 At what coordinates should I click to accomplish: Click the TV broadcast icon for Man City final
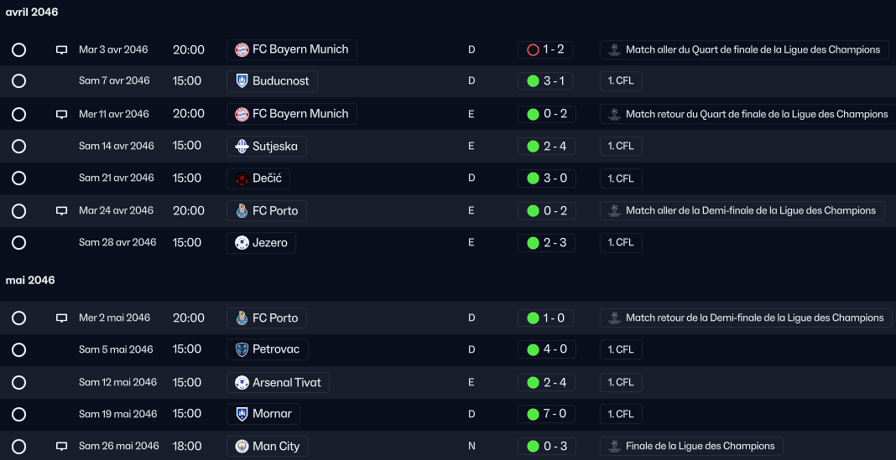click(x=61, y=447)
